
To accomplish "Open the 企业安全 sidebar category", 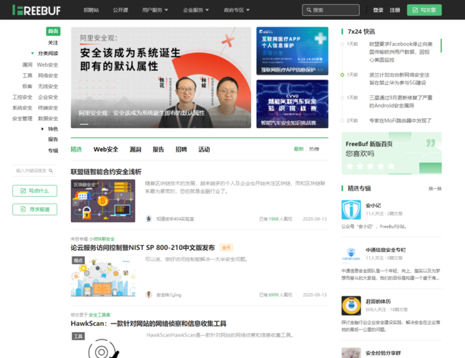I will click(x=48, y=97).
